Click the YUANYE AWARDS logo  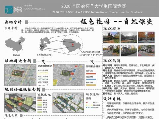13,10
